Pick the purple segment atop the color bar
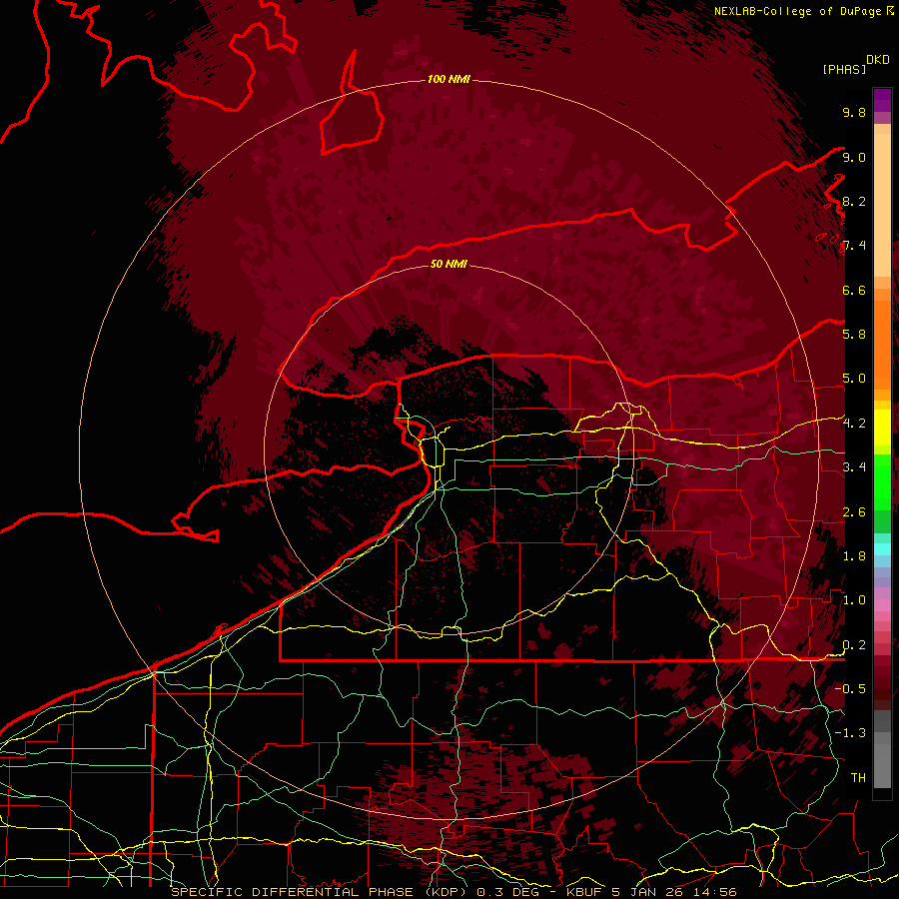899x899 pixels. pos(882,100)
